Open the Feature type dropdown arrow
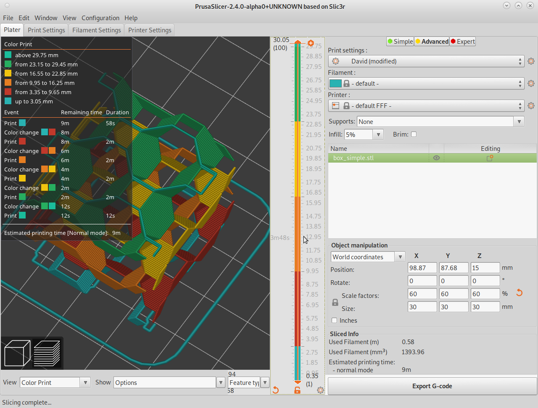The width and height of the screenshot is (538, 408). point(265,382)
